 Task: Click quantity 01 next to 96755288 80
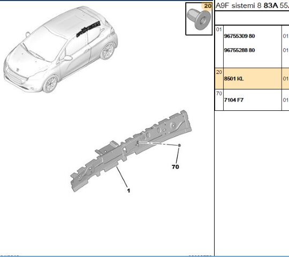point(285,50)
